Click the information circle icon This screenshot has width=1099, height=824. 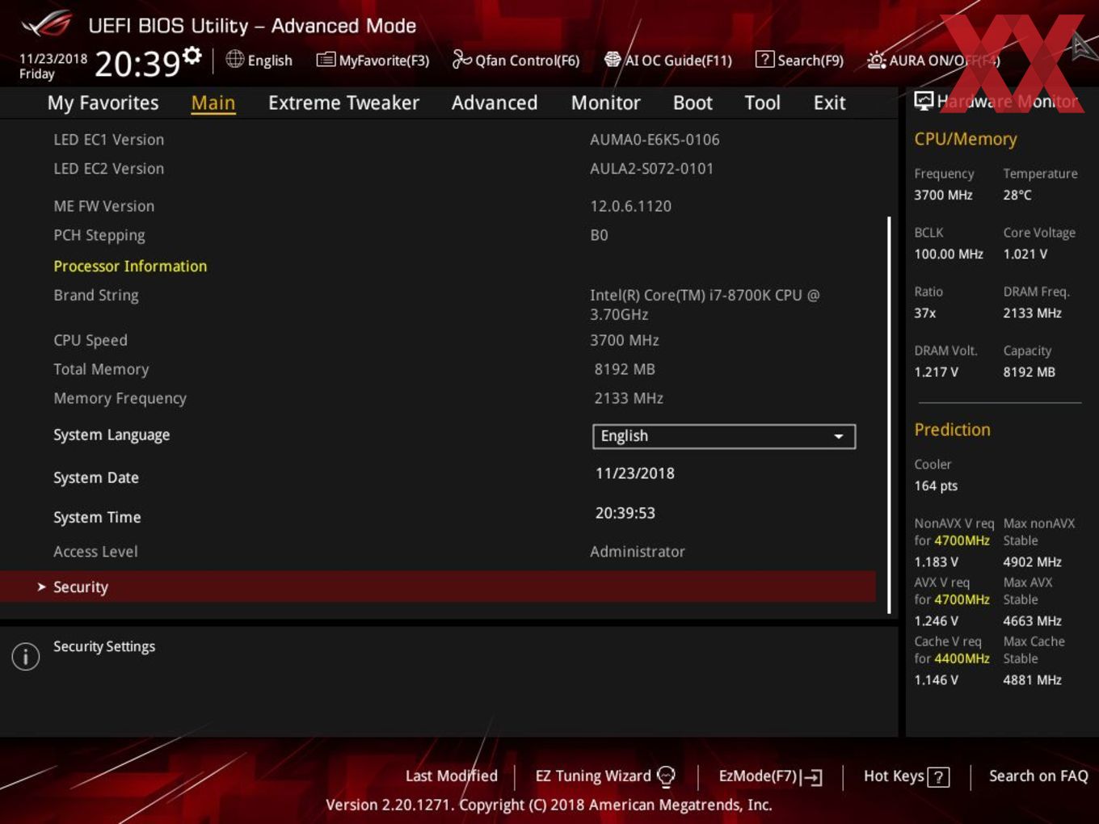pyautogui.click(x=26, y=656)
